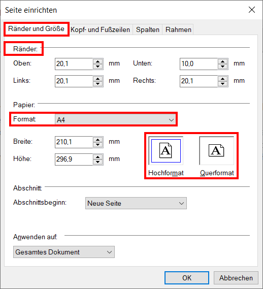
Task: Expand the Abschnittsbeginn Neue Seite dropdown
Action: [136, 203]
